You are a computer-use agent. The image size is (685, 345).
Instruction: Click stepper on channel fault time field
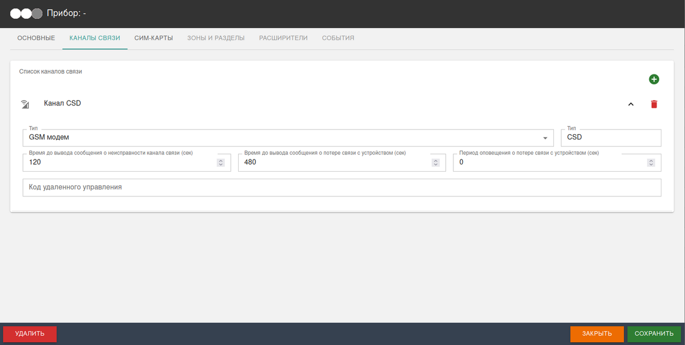coord(220,163)
